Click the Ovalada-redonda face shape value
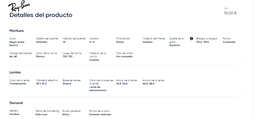The height and width of the screenshot is (119, 255). click(x=100, y=115)
